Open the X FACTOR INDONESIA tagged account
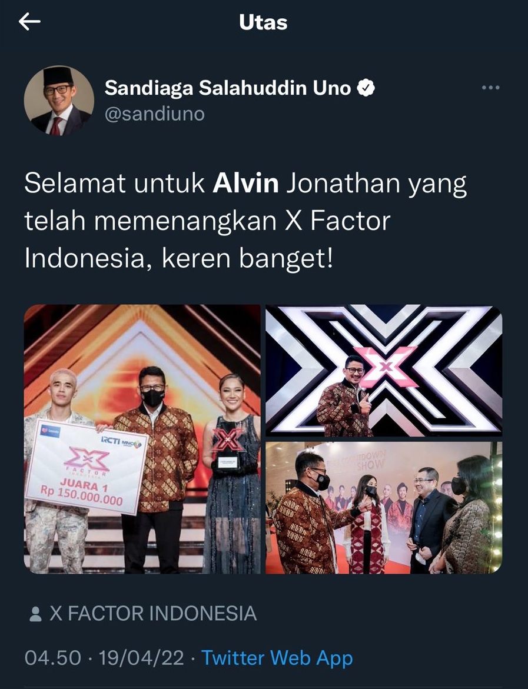The height and width of the screenshot is (689, 528). pos(153,614)
